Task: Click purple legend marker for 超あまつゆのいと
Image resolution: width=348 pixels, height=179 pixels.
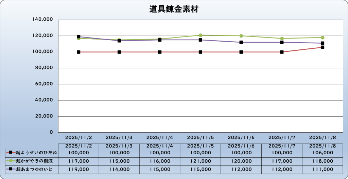Action: 11,169
